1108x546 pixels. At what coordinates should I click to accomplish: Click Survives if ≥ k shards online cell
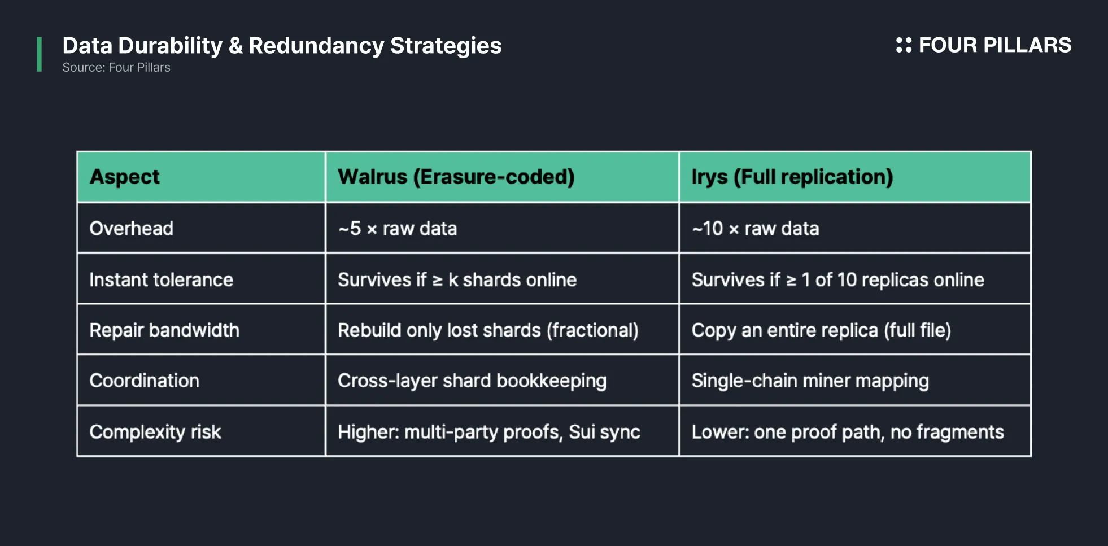502,279
